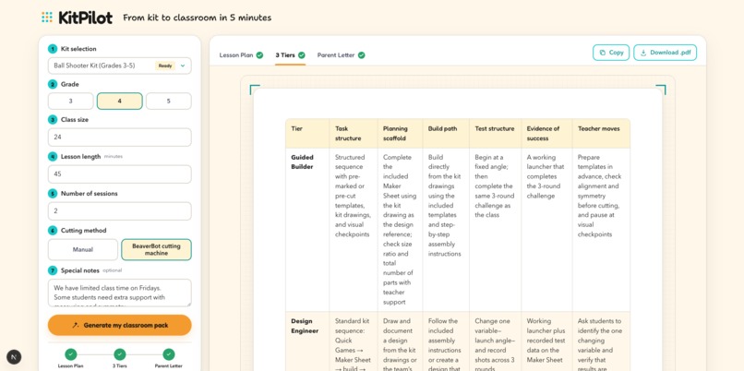Viewport: 744px width, 371px height.
Task: Click the 'Evidence of success' column header
Action: (x=546, y=133)
